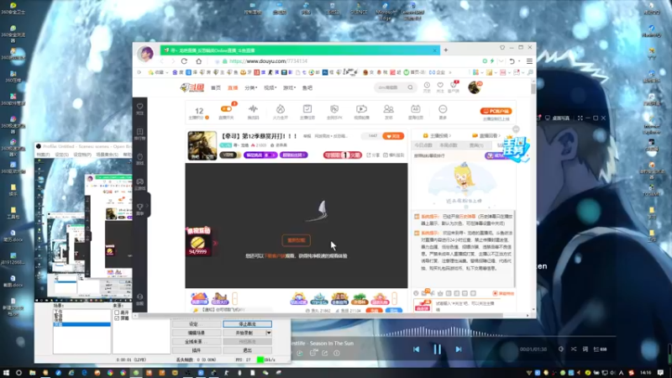672x378 pixels.
Task: Click the reload button in video player
Action: pos(297,240)
